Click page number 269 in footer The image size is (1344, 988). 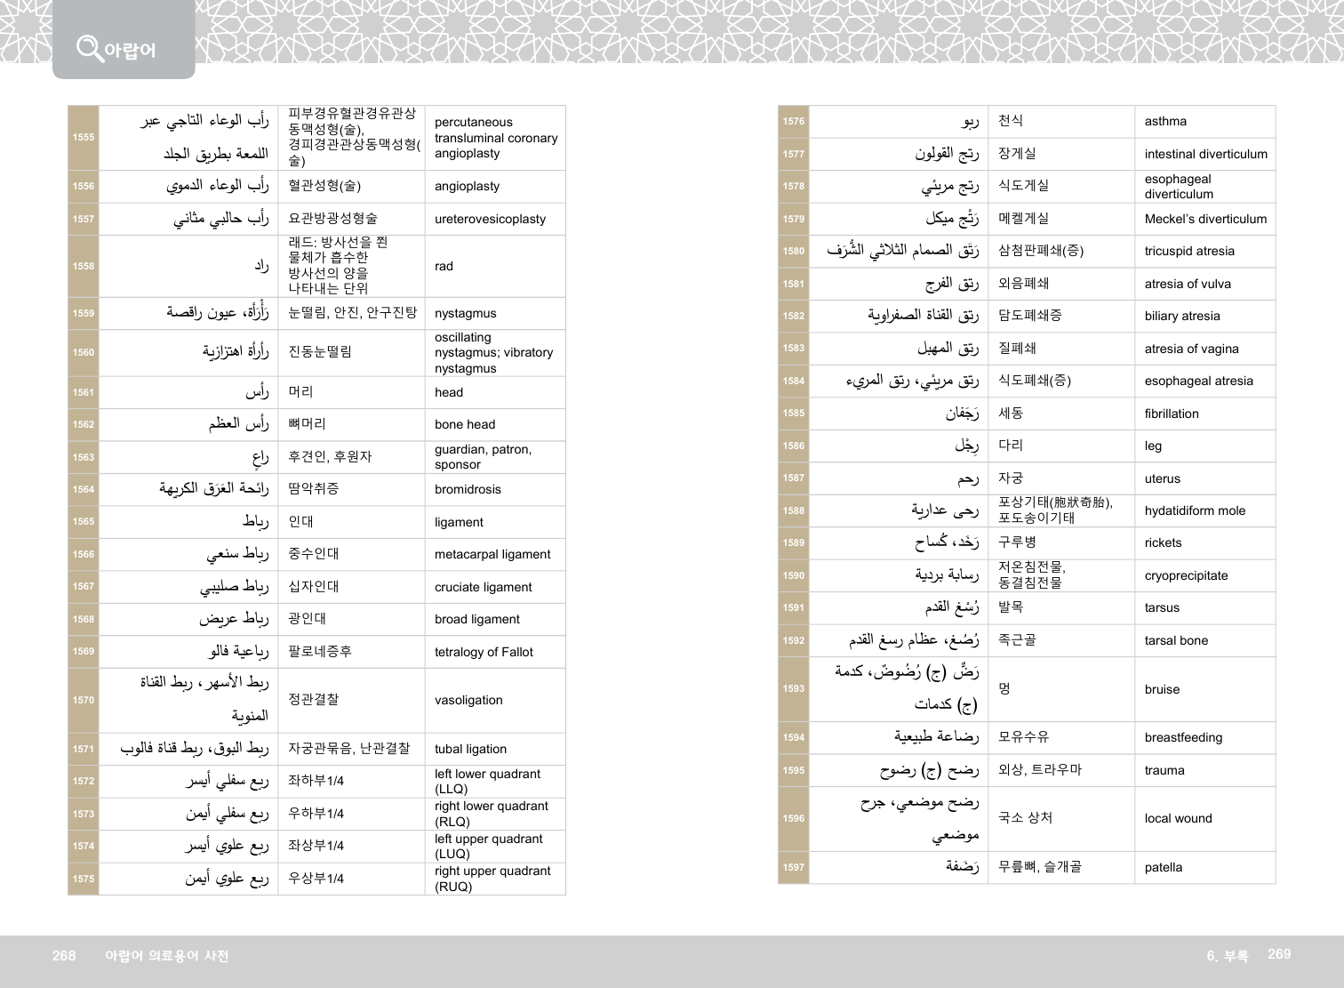1278,953
